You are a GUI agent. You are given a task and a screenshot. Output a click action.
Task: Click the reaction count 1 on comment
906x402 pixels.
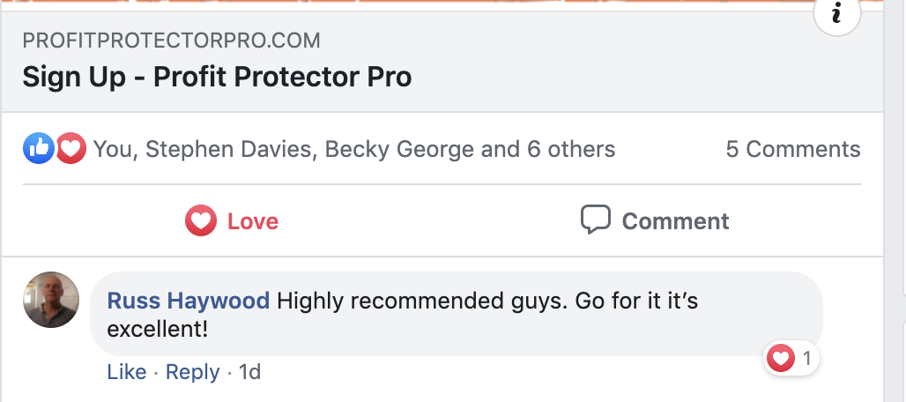pos(806,358)
